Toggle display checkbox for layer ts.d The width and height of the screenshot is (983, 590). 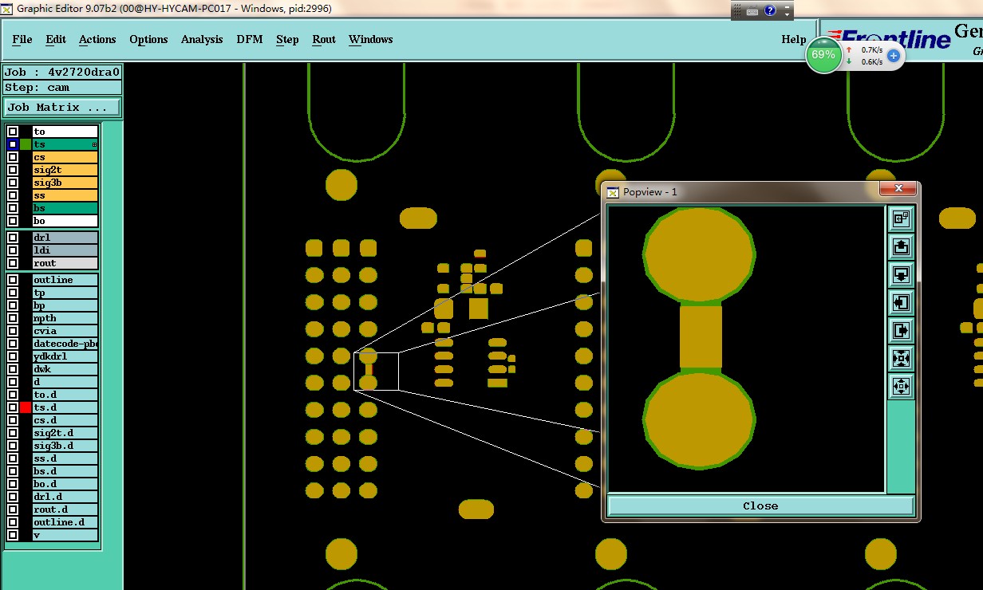pyautogui.click(x=13, y=407)
